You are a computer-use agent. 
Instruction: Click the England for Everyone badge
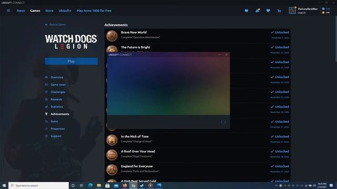(x=112, y=170)
